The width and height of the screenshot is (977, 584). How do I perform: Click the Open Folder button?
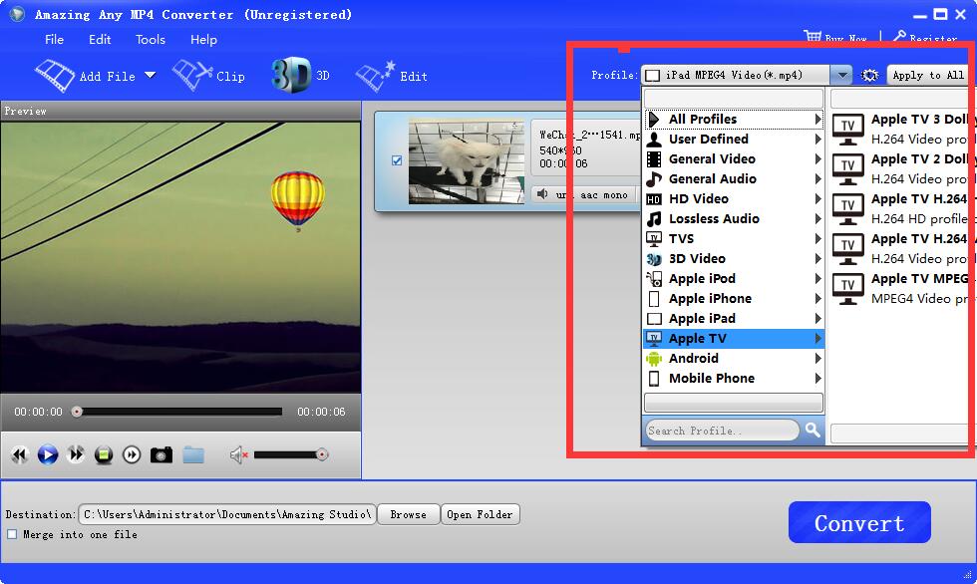[x=480, y=514]
